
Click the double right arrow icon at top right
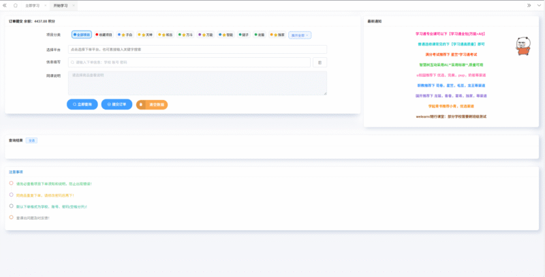click(x=529, y=5)
